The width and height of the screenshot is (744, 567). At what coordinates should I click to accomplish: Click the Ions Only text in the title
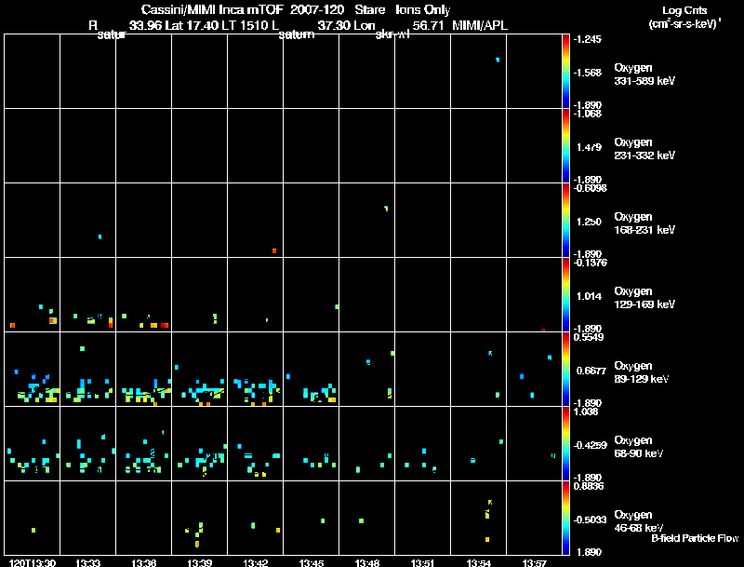(x=423, y=10)
